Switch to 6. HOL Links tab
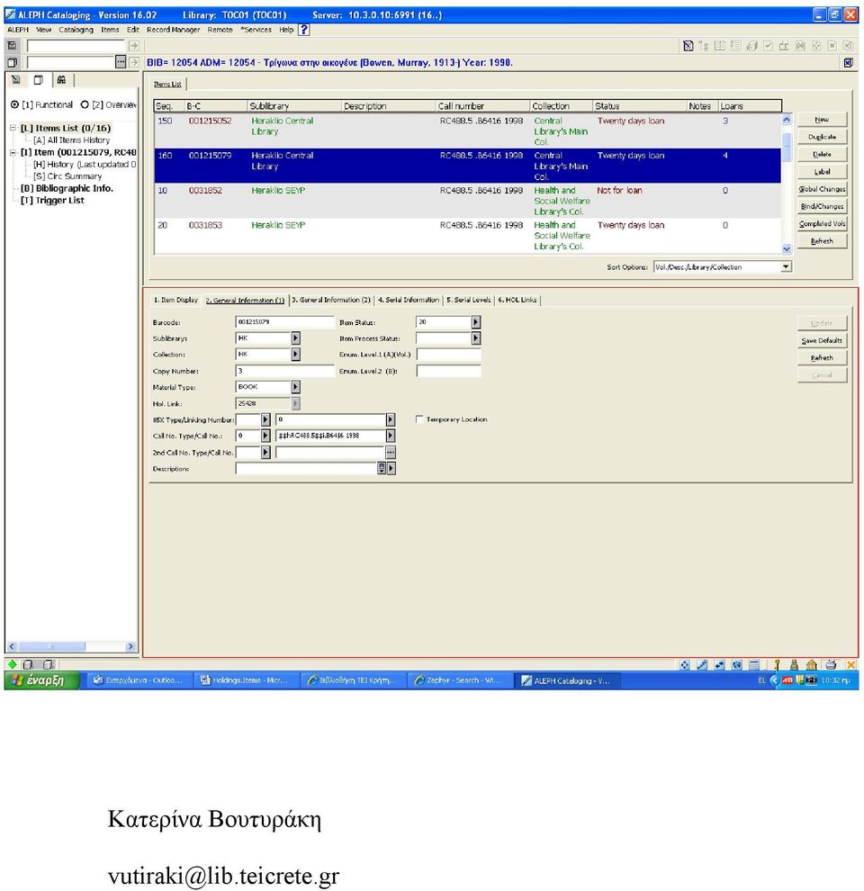This screenshot has height=891, width=864. [517, 300]
